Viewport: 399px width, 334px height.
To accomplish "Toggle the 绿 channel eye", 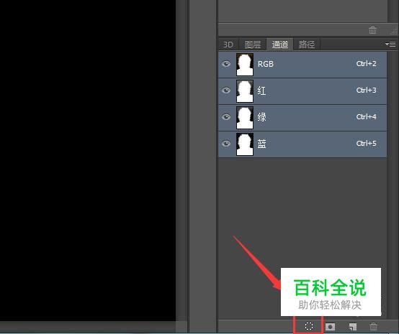I will click(226, 117).
